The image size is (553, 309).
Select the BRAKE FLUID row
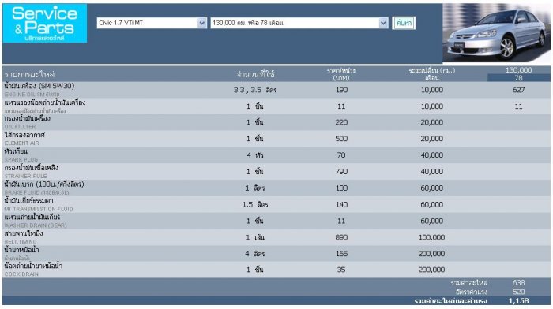[x=276, y=188]
